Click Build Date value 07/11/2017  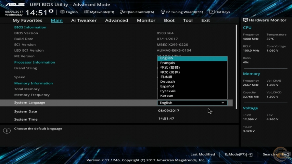click(x=167, y=39)
